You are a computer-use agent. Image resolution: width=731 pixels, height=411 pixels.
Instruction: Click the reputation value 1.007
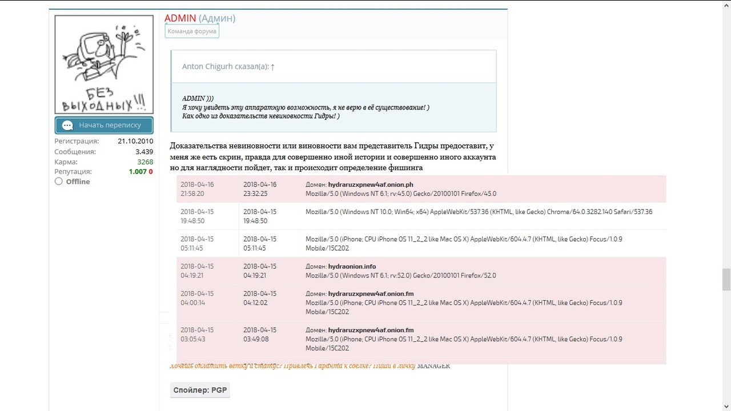[138, 171]
